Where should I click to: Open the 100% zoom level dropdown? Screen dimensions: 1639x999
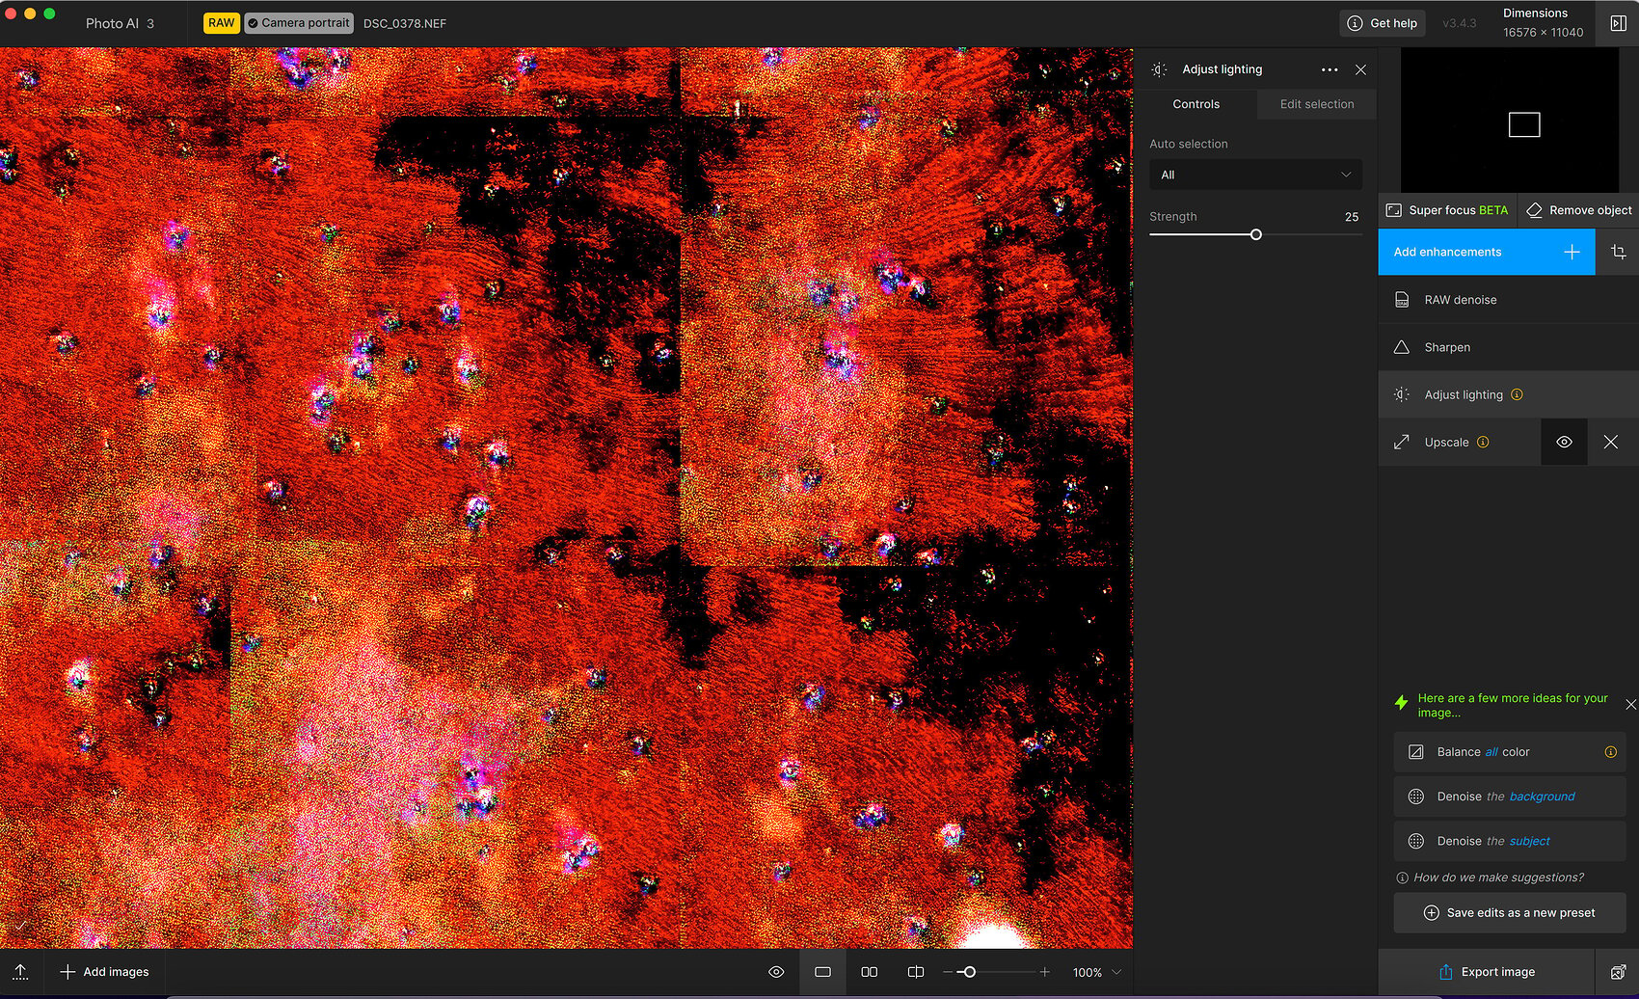[x=1096, y=972]
